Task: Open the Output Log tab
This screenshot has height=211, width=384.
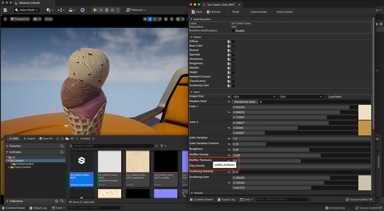Action: 38,208
